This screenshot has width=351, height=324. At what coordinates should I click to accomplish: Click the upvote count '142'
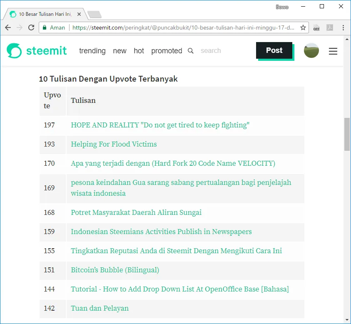(49, 308)
